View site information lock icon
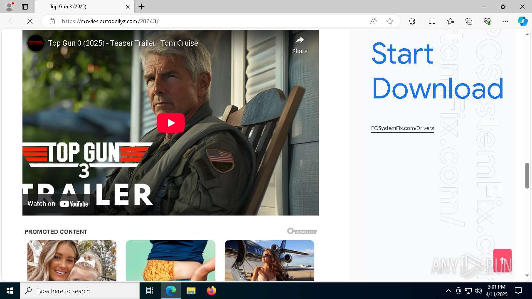The width and height of the screenshot is (532, 299). [x=52, y=21]
